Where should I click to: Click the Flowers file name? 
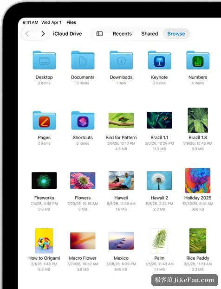[x=83, y=198]
